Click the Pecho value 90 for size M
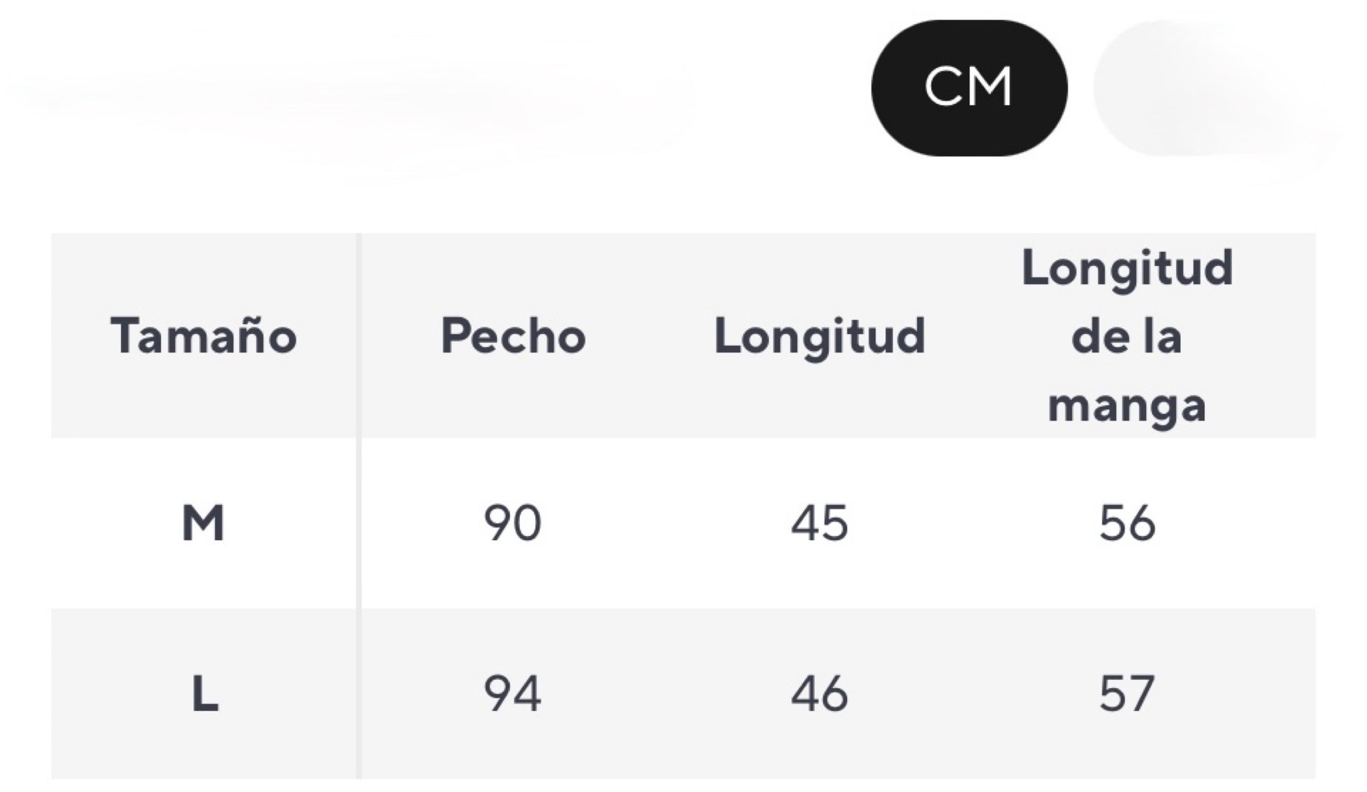The image size is (1367, 792). click(513, 523)
